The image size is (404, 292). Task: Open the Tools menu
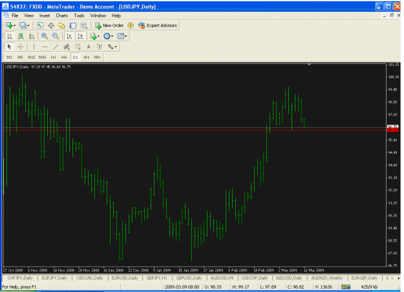[79, 16]
